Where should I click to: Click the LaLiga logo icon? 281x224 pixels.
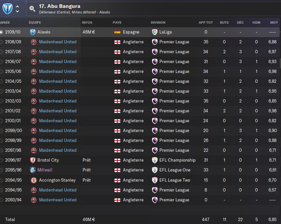[154, 32]
